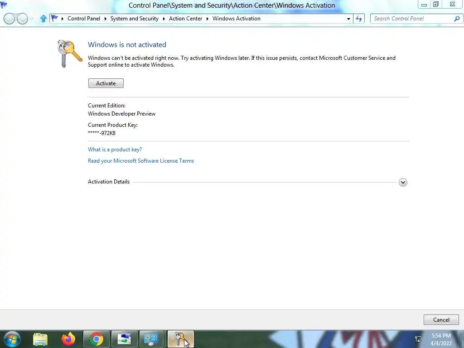This screenshot has height=348, width=464.
Task: Select Control Panel in the breadcrumb
Action: (84, 18)
